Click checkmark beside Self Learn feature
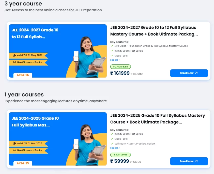This screenshot has height=174, width=214. (112, 143)
